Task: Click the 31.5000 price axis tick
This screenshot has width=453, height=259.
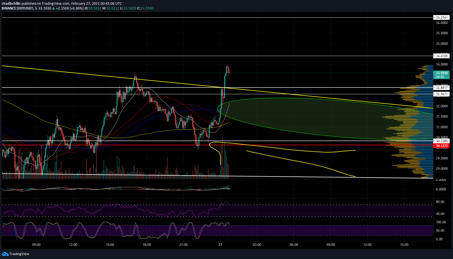Action: pyautogui.click(x=442, y=117)
